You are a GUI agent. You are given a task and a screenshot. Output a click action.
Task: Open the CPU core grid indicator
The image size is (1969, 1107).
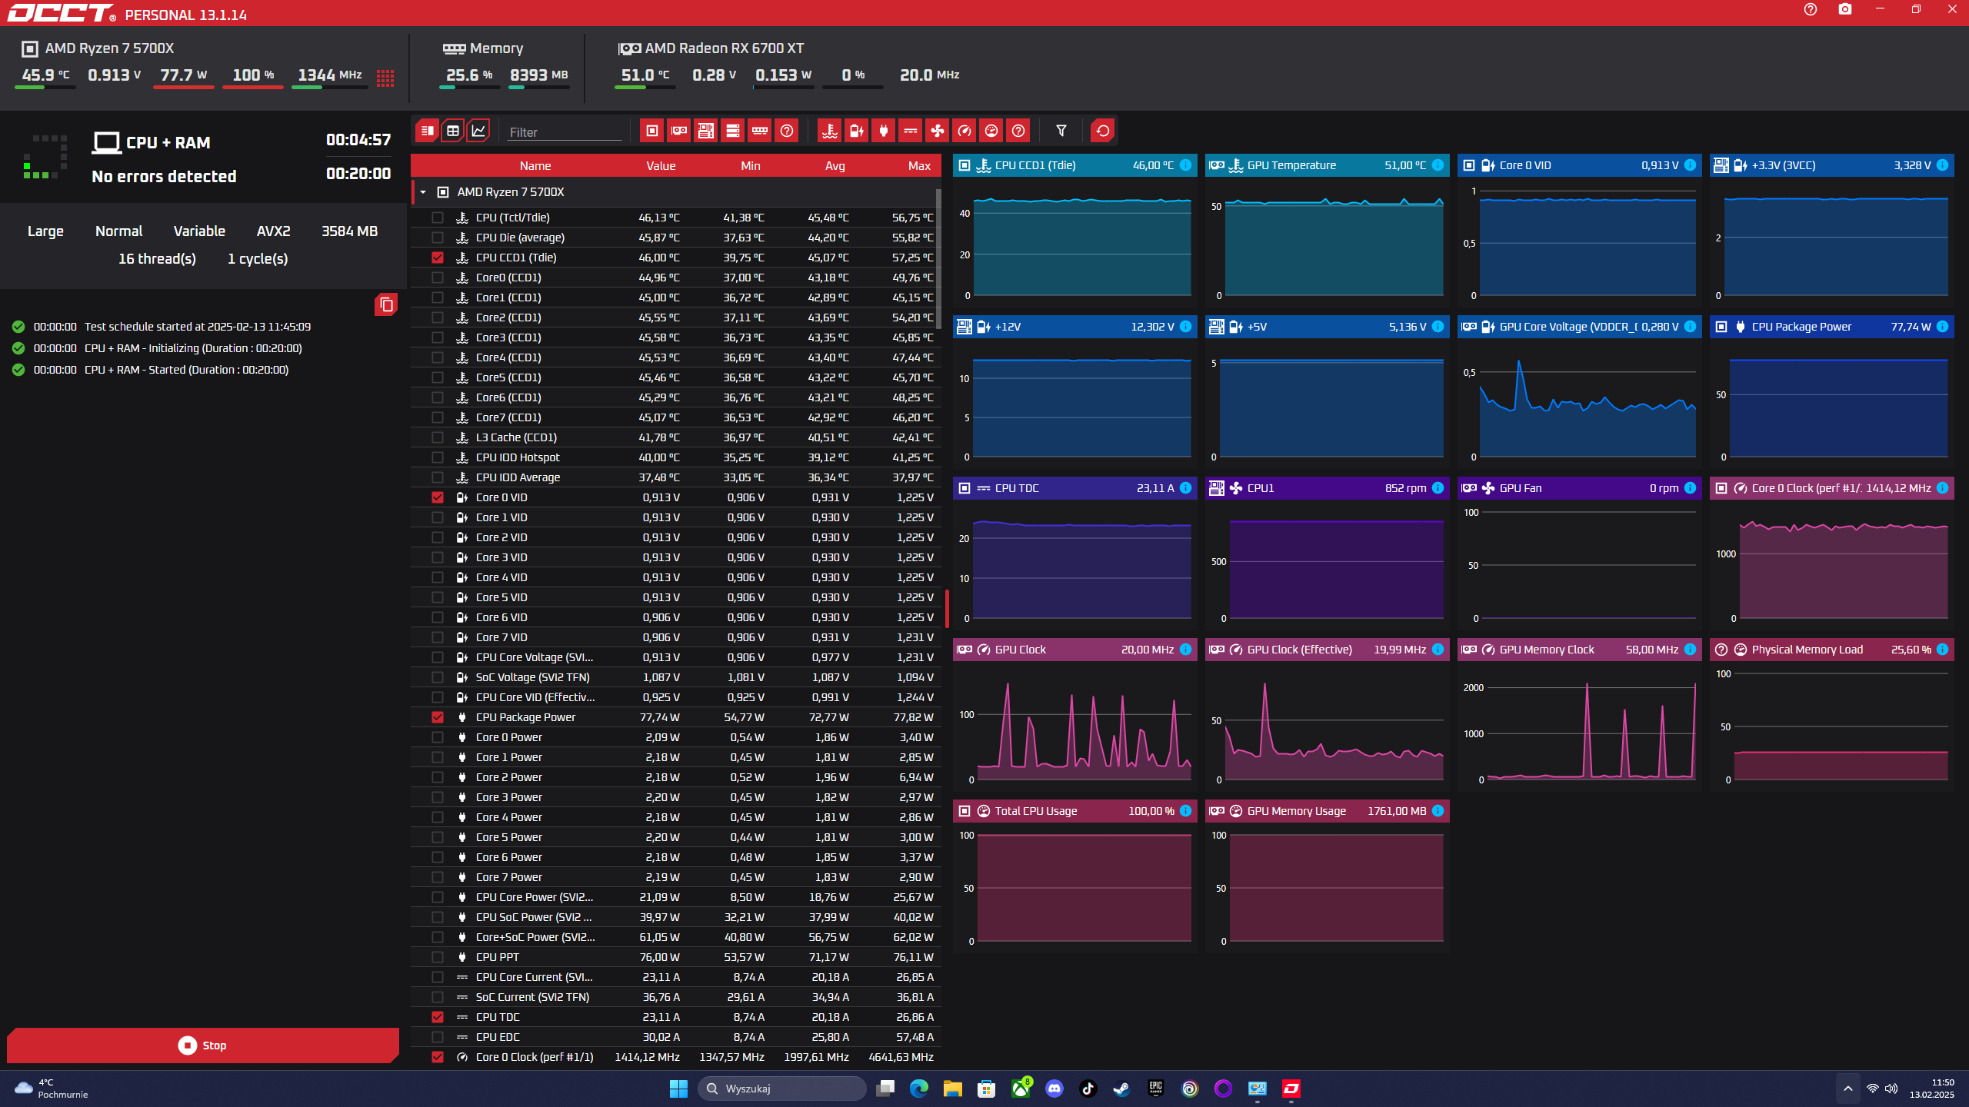pos(385,78)
